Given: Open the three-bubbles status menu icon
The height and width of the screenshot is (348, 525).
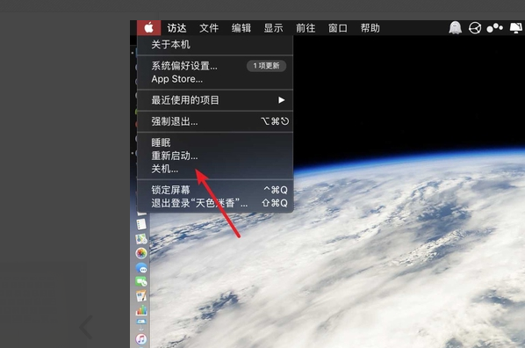Looking at the screenshot, I should 494,28.
